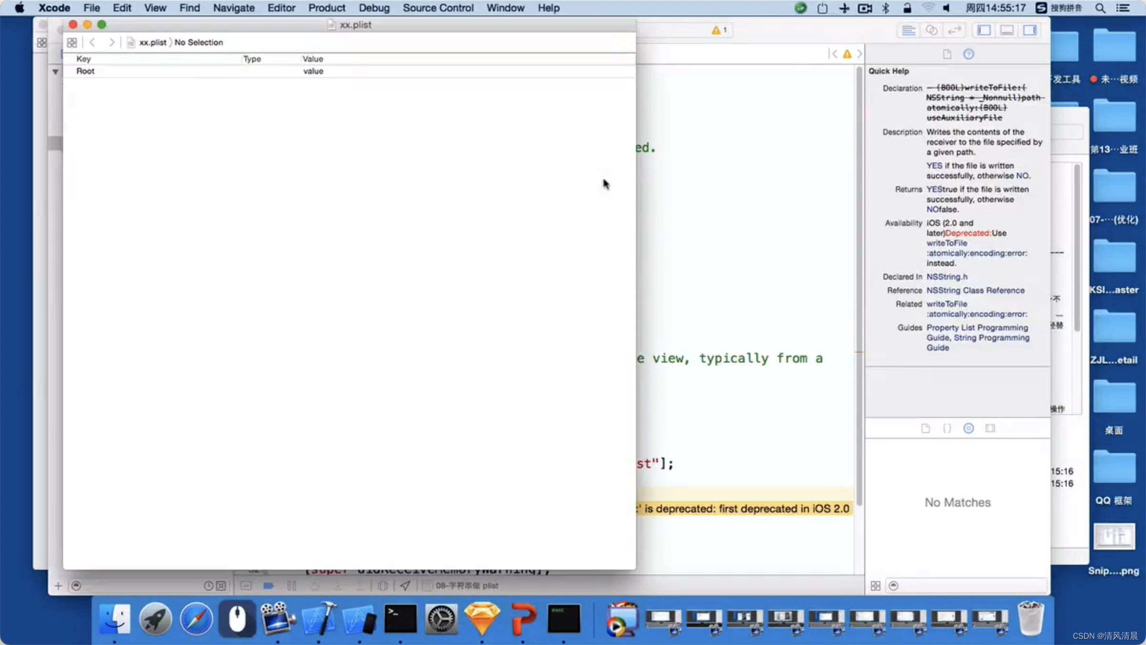This screenshot has width=1146, height=645.
Task: Click the add button in the navigator bottom bar
Action: point(58,586)
